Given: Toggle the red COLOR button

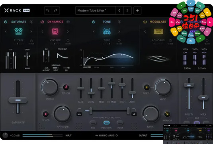Looking at the screenshot, I should 66,87.
